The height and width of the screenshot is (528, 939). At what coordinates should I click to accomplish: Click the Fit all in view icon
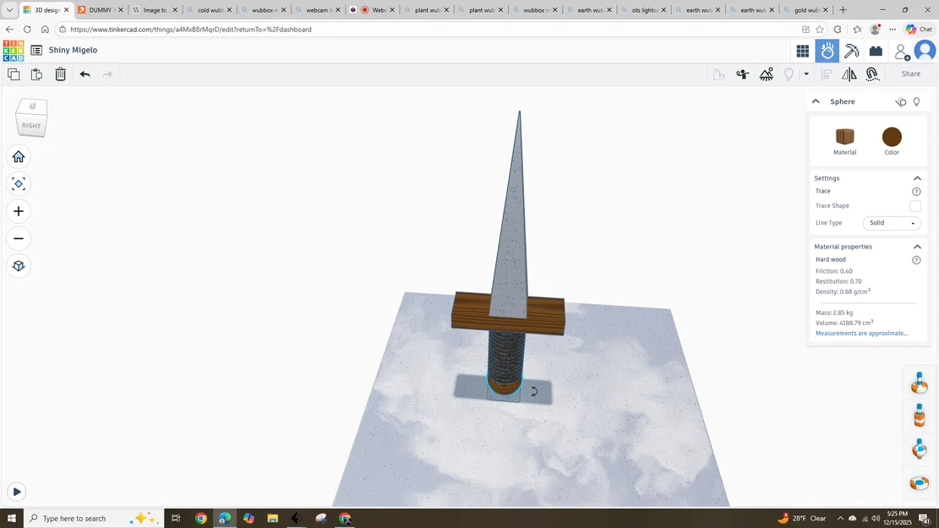(x=19, y=184)
